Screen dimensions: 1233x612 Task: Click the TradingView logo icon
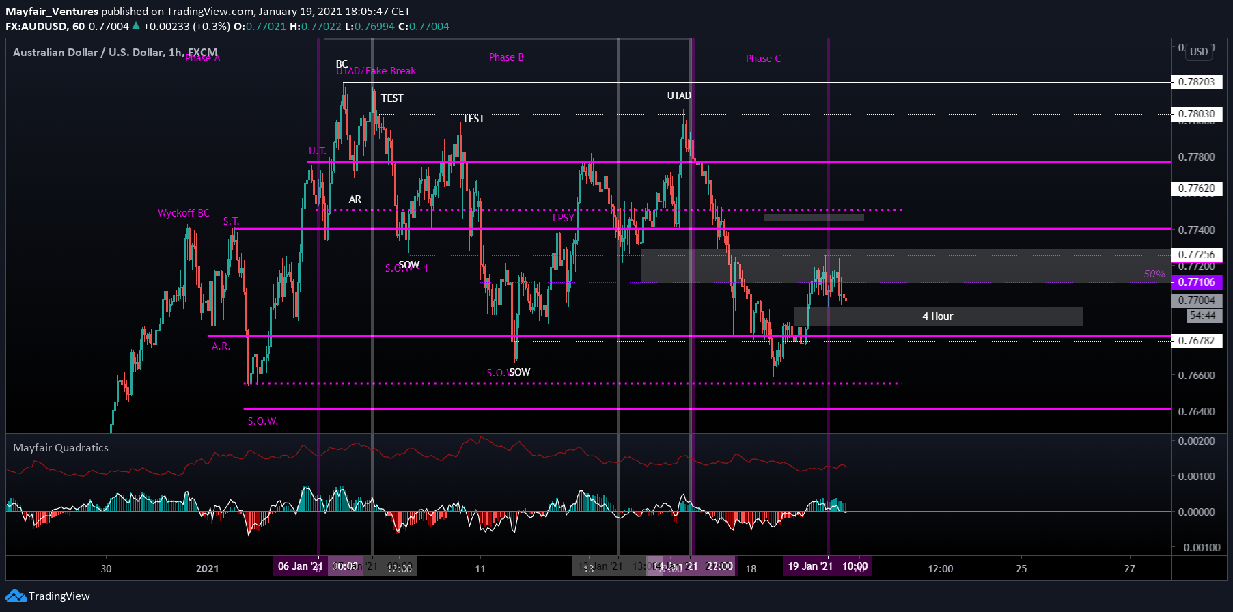click(16, 596)
